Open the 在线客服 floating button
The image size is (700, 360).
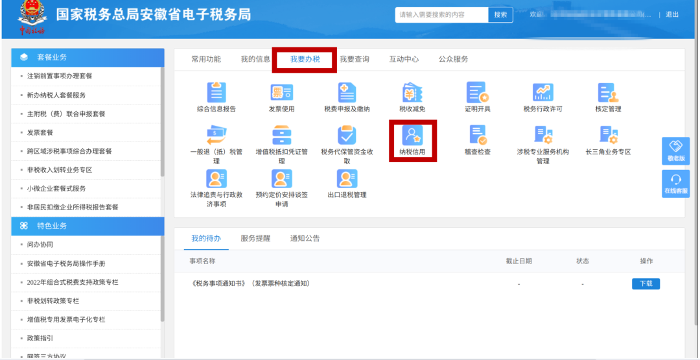coord(675,184)
